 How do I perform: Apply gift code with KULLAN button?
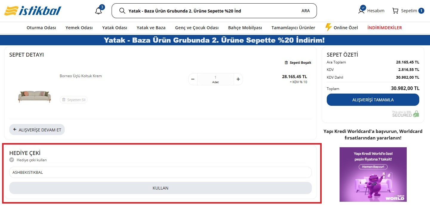161,188
